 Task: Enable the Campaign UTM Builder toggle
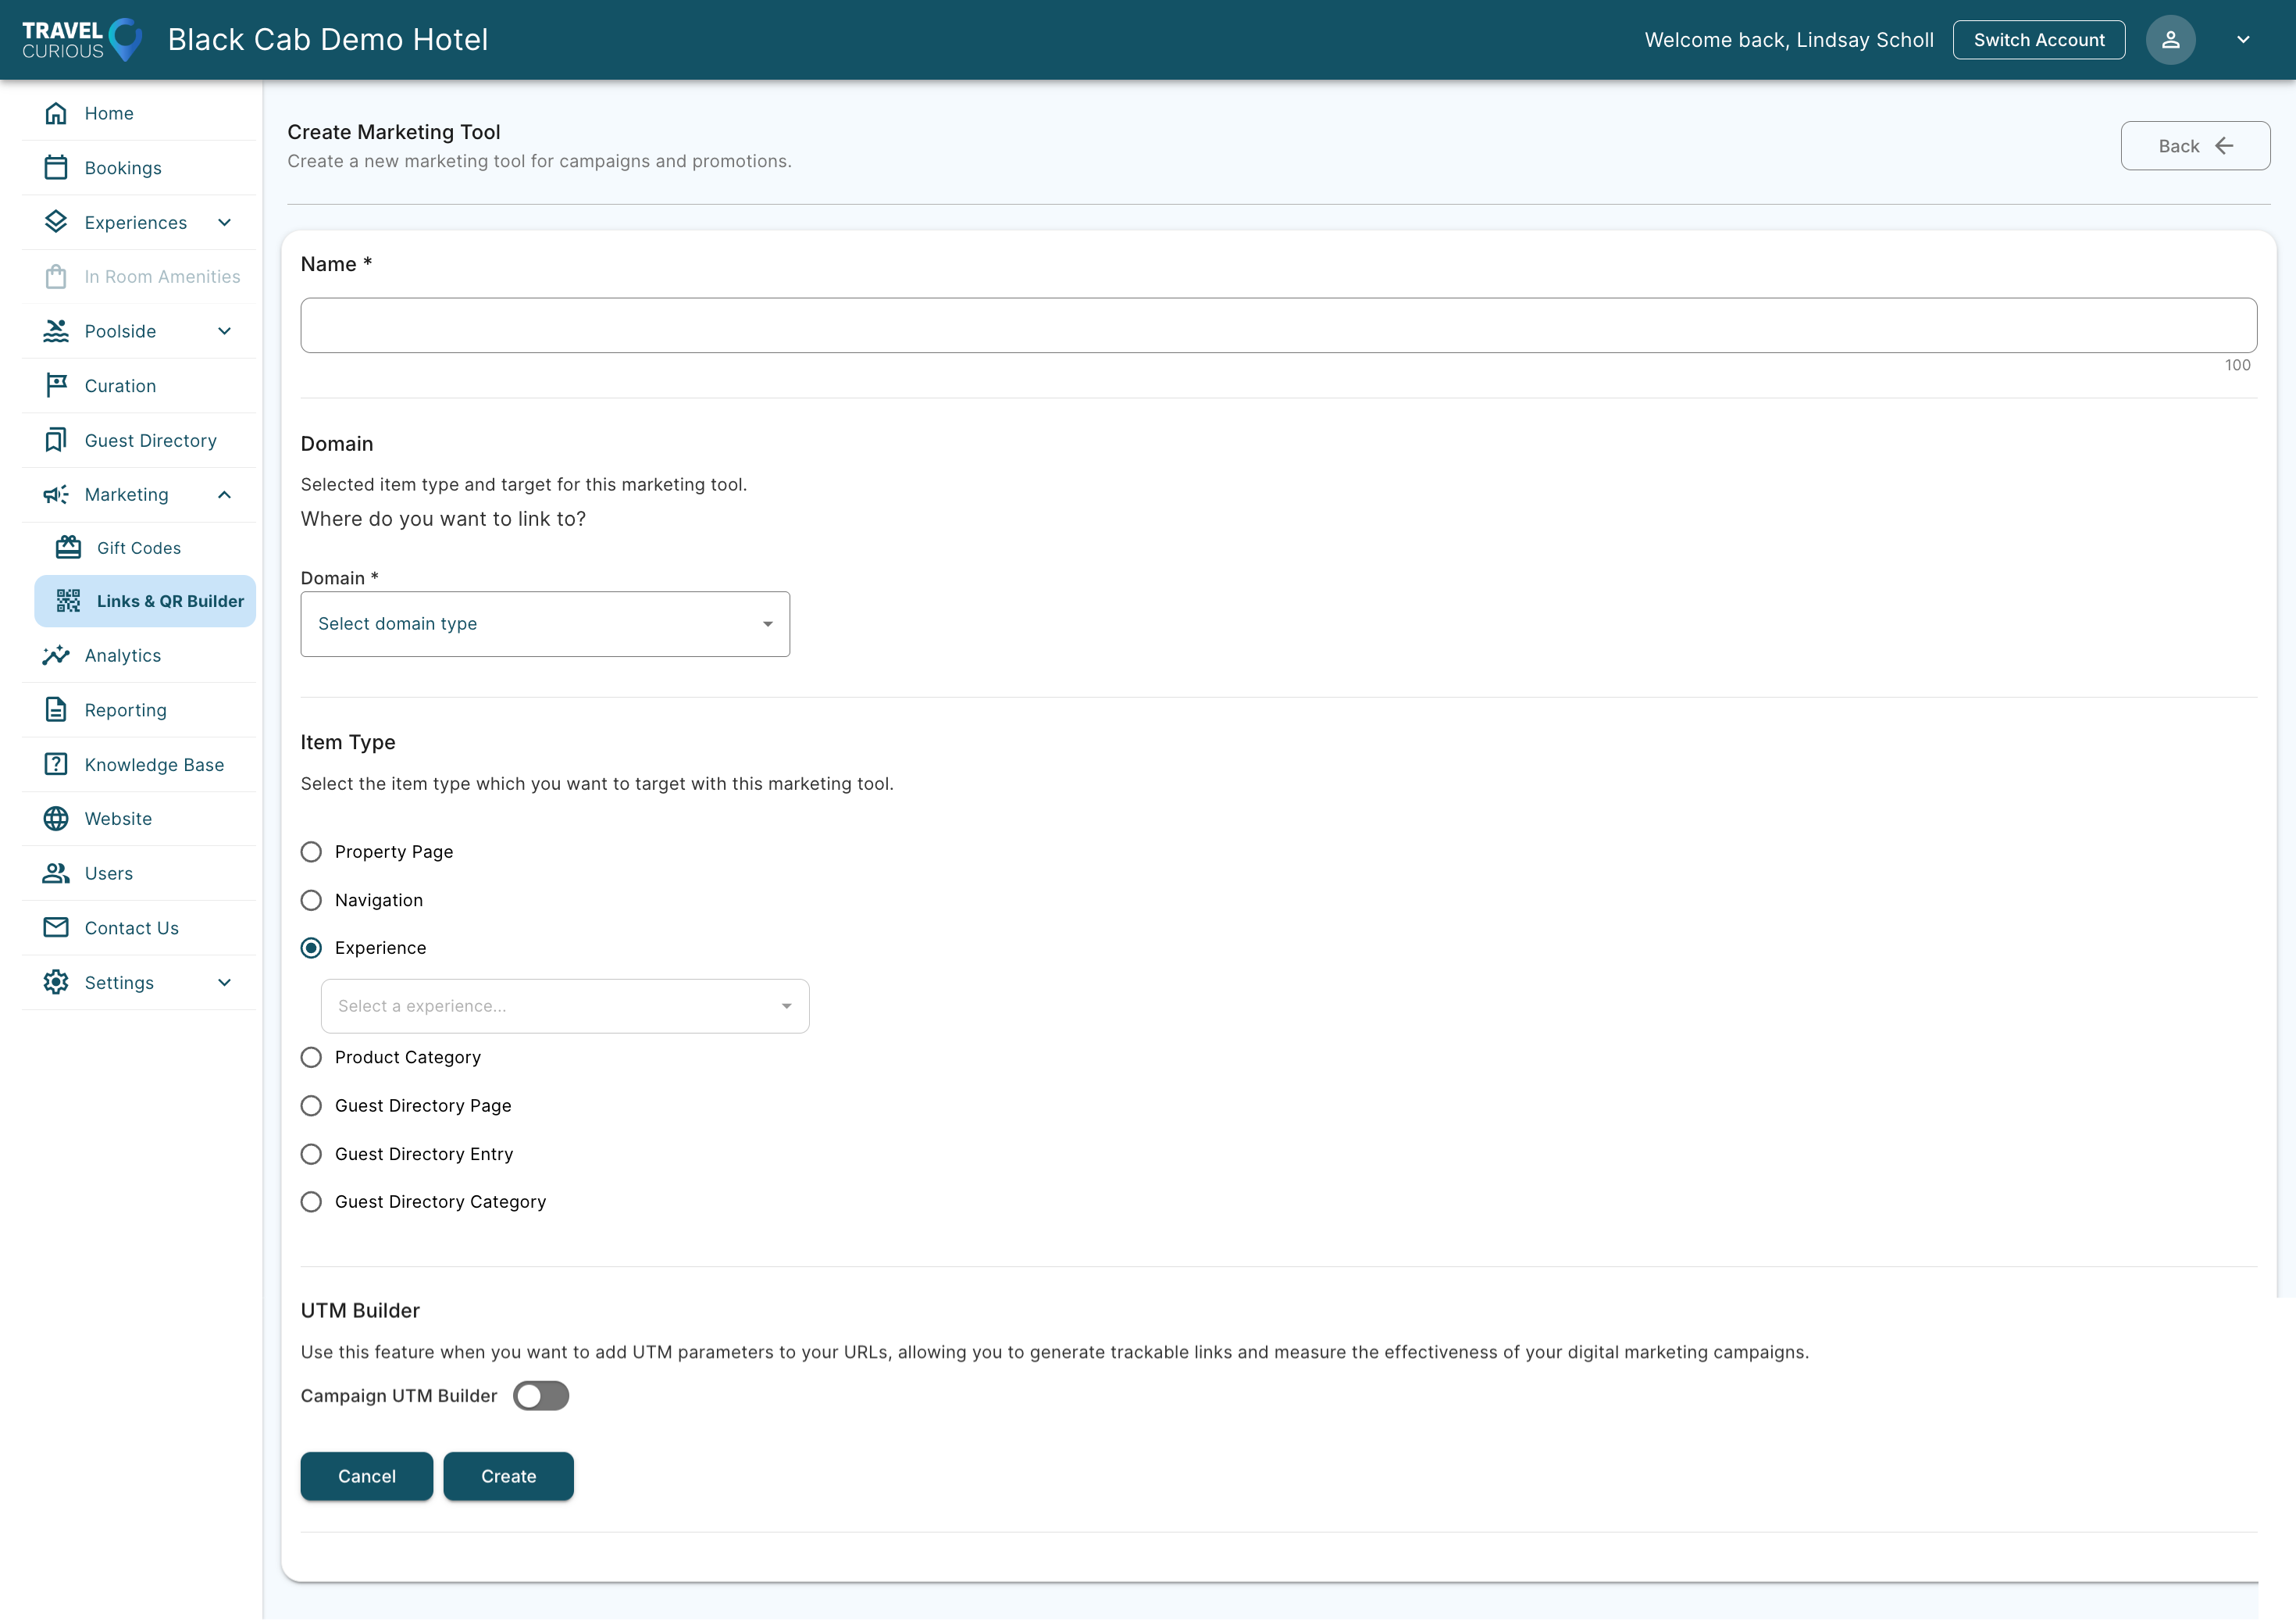coord(541,1396)
